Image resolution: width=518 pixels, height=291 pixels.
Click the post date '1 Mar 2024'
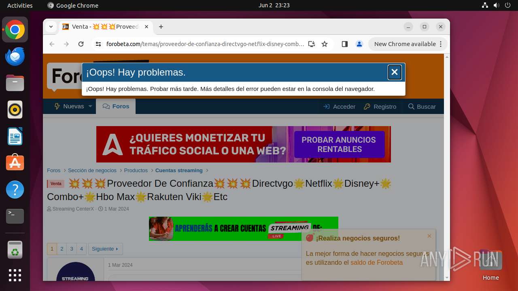[120, 265]
